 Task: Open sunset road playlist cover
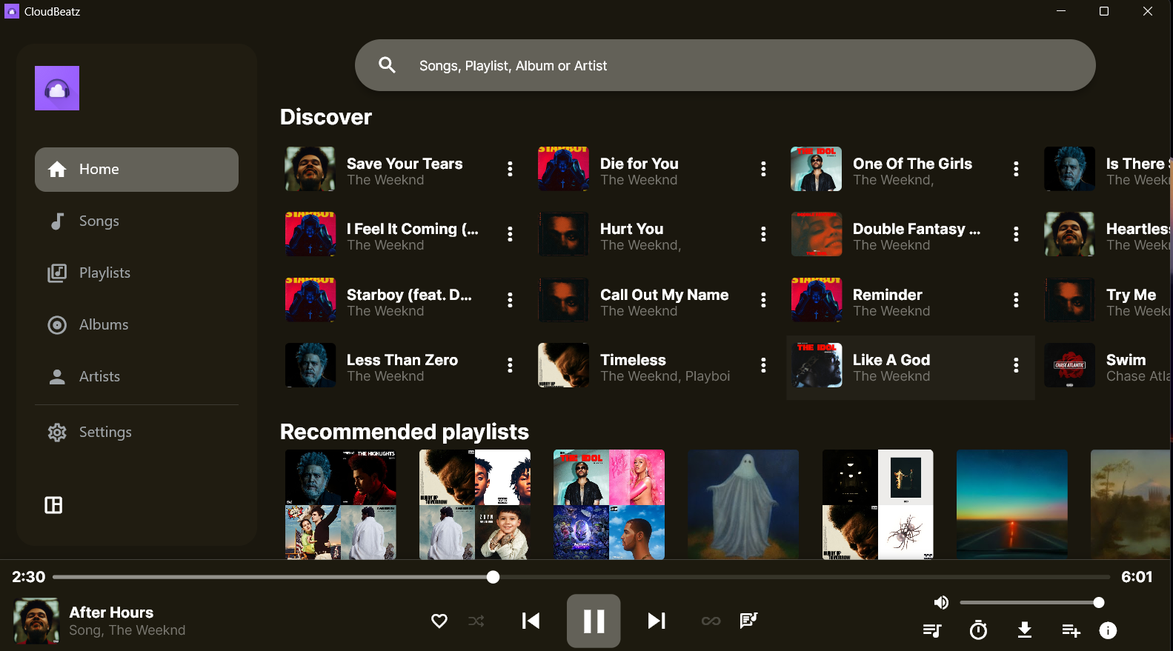pyautogui.click(x=1012, y=504)
